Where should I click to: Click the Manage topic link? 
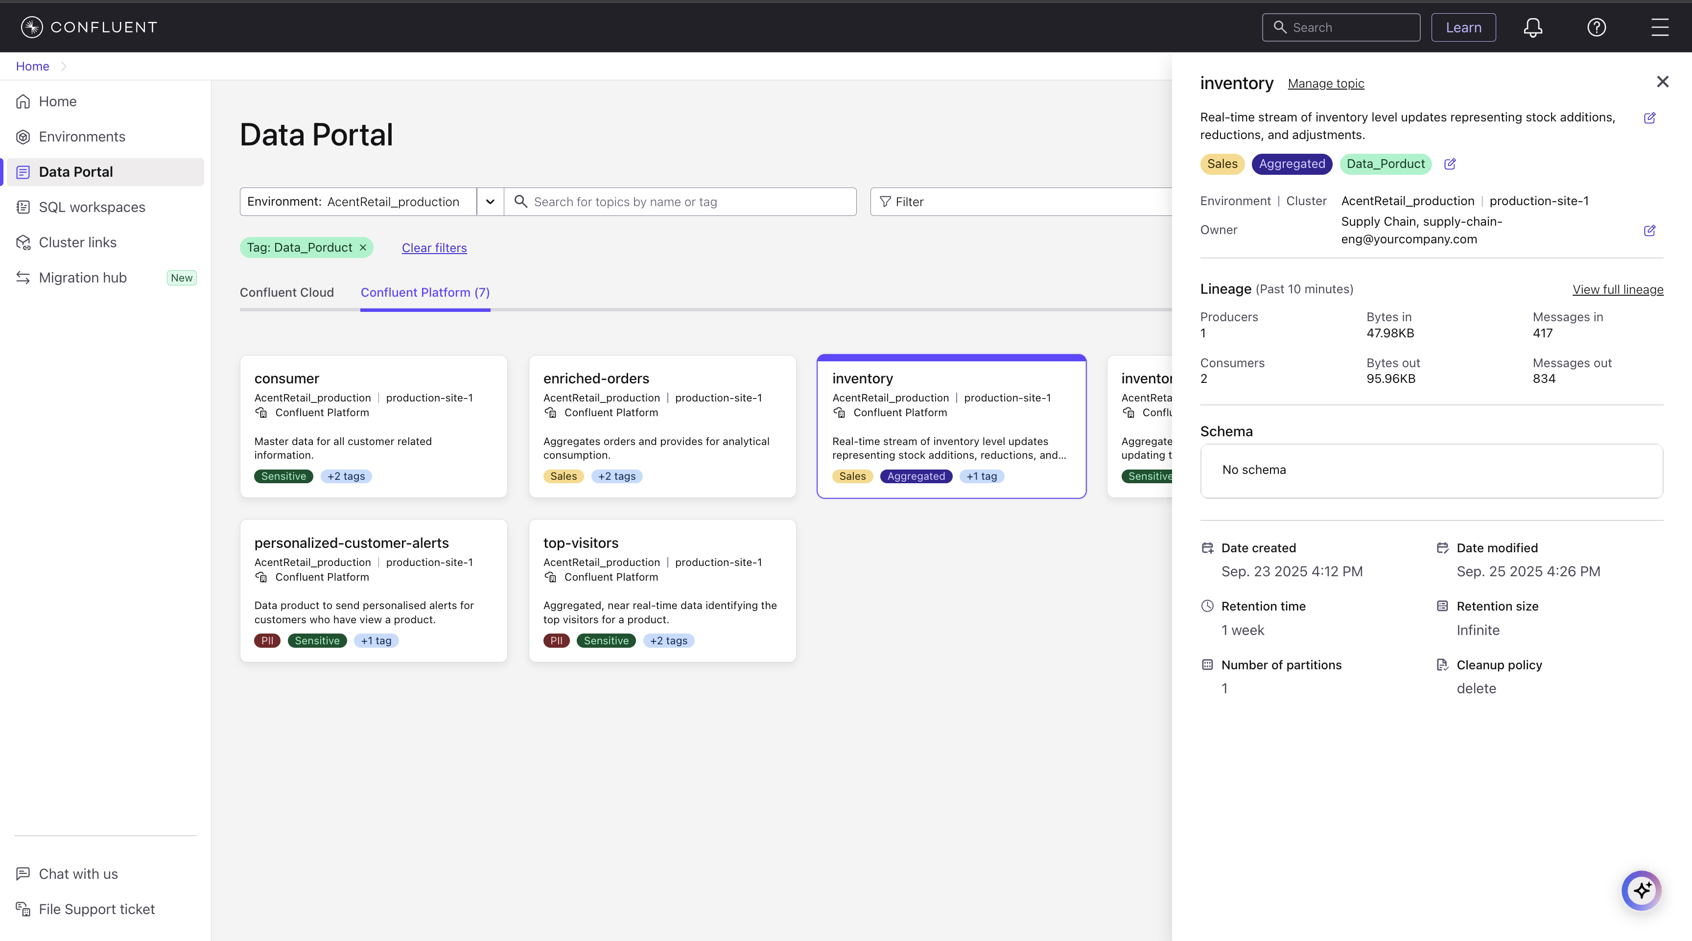tap(1325, 83)
